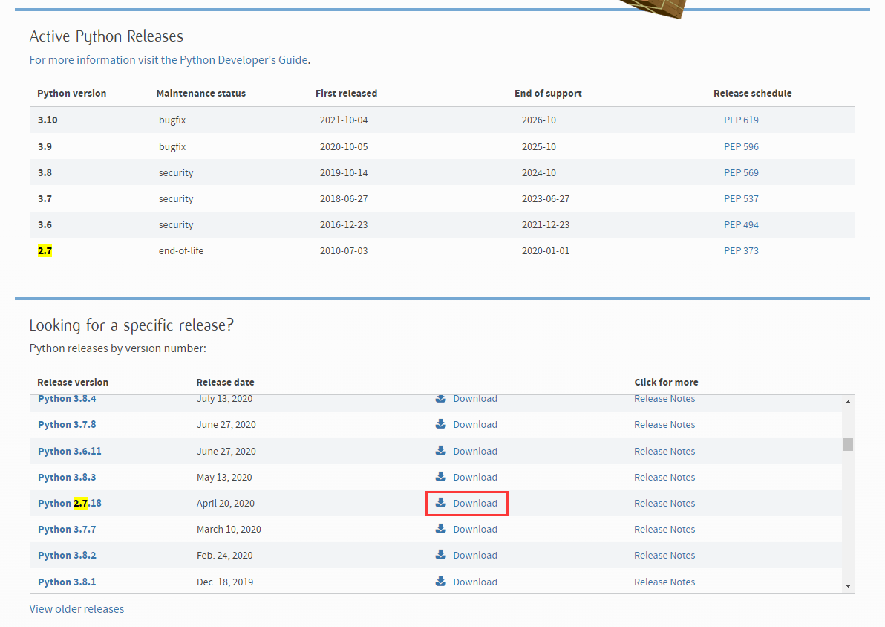Click download icon for Python 3.6.11
This screenshot has width=885, height=627.
(x=441, y=450)
